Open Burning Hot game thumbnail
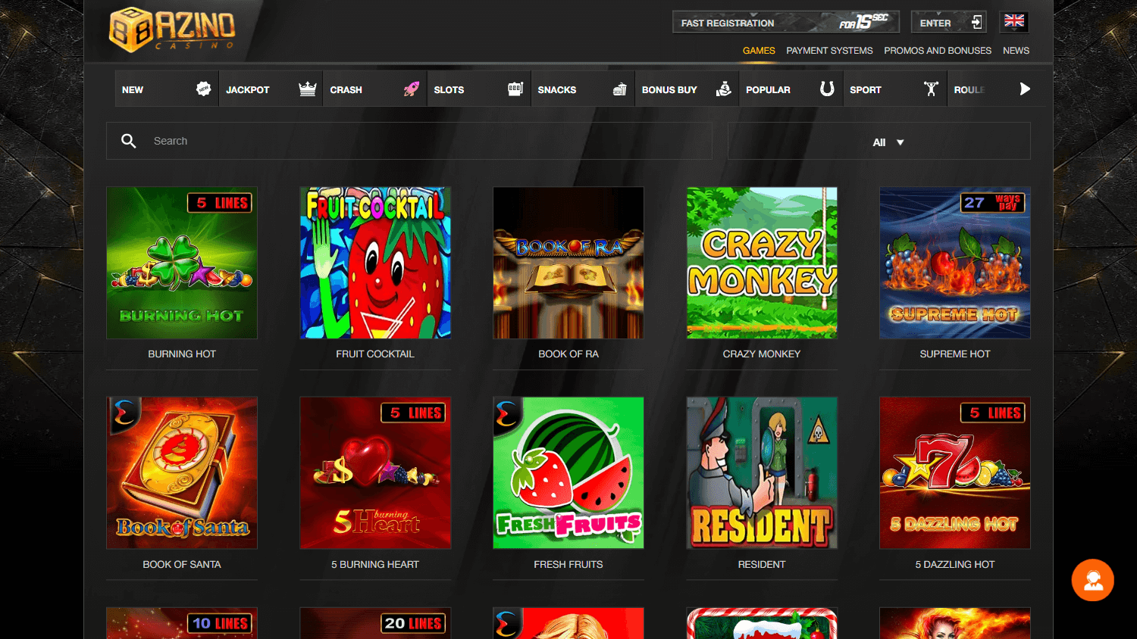Screen dimensions: 1137x639 (x=182, y=263)
